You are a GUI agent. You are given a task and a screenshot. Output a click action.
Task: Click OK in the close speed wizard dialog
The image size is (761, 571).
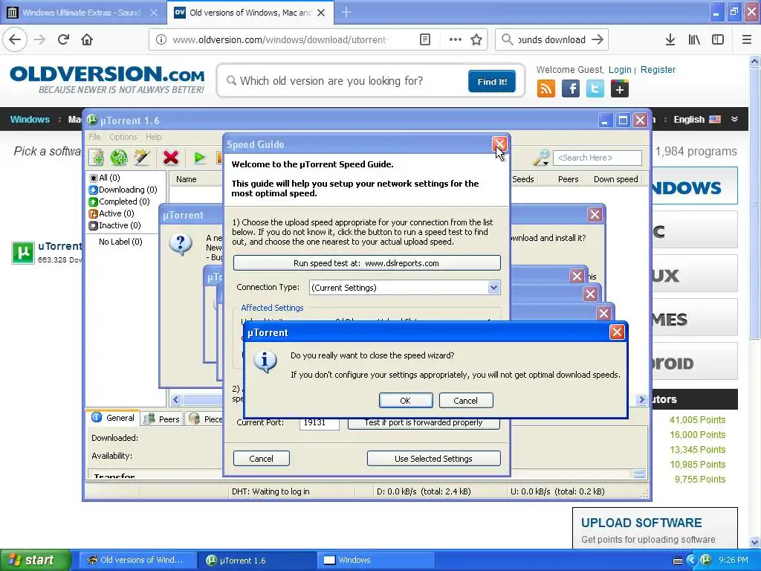click(x=405, y=401)
